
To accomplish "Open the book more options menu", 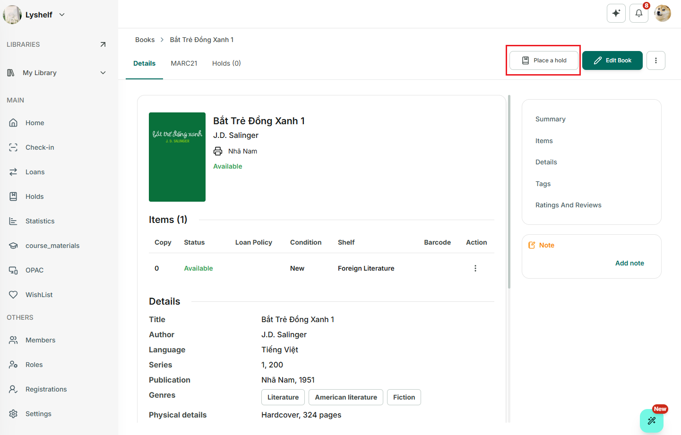I will 656,60.
